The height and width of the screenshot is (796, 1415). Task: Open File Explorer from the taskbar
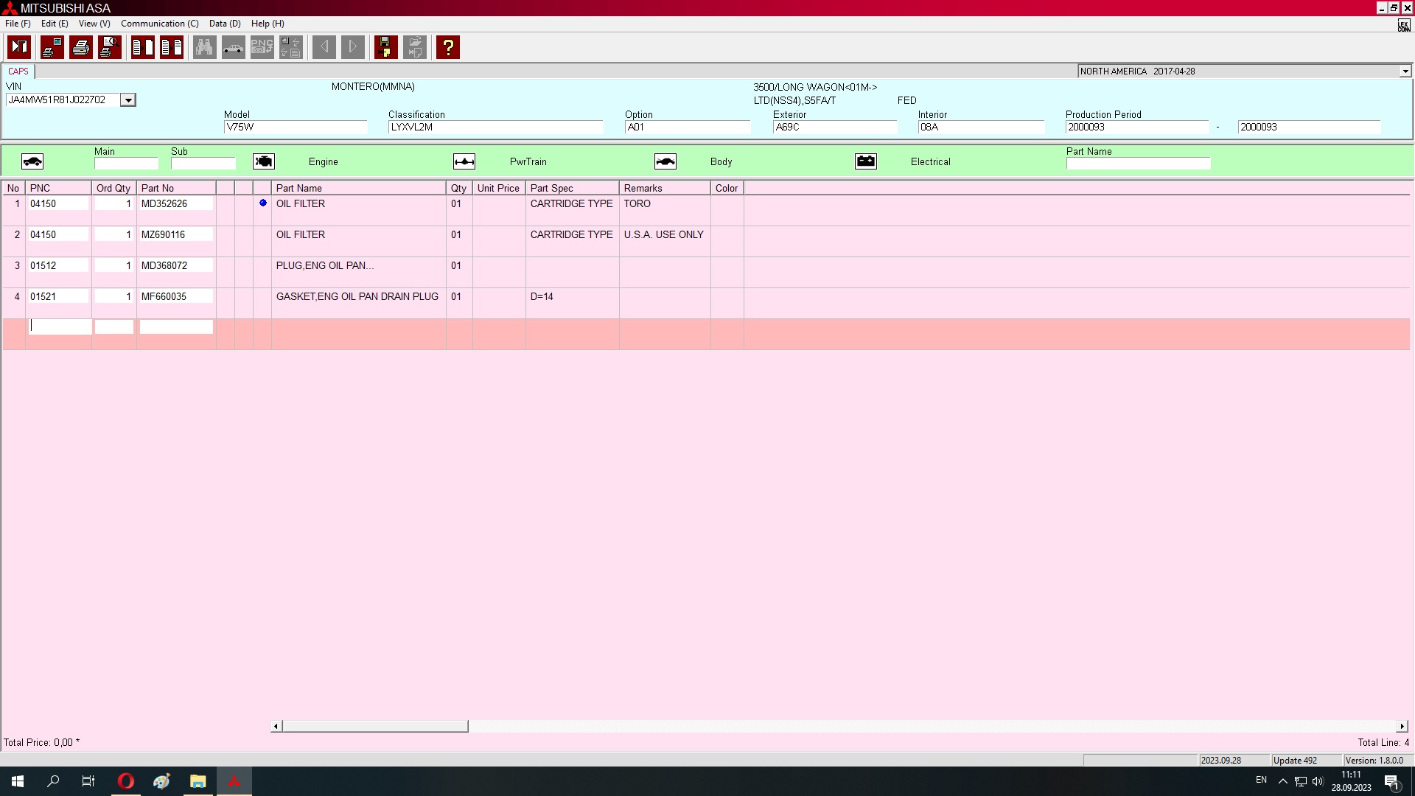pos(198,781)
